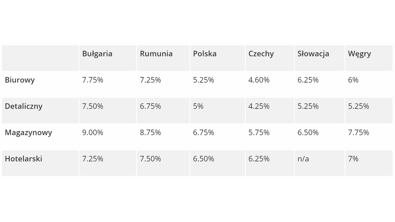
Task: Click Węgry's Biurowy value 6%
Action: click(x=353, y=80)
